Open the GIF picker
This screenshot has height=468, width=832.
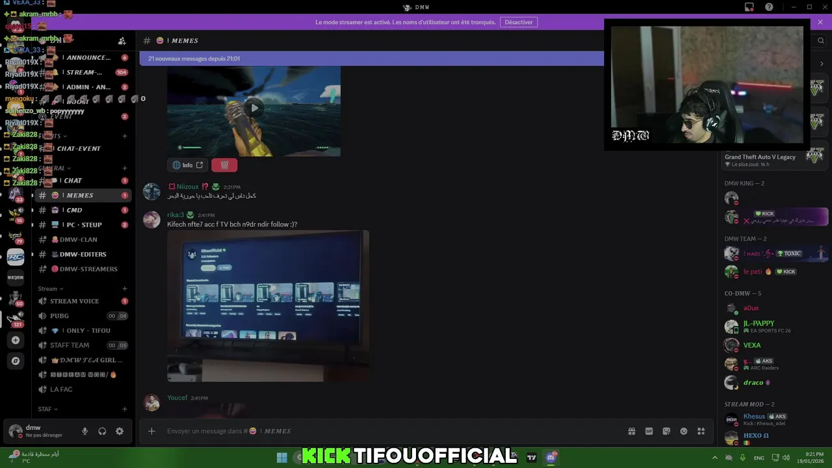click(x=649, y=431)
